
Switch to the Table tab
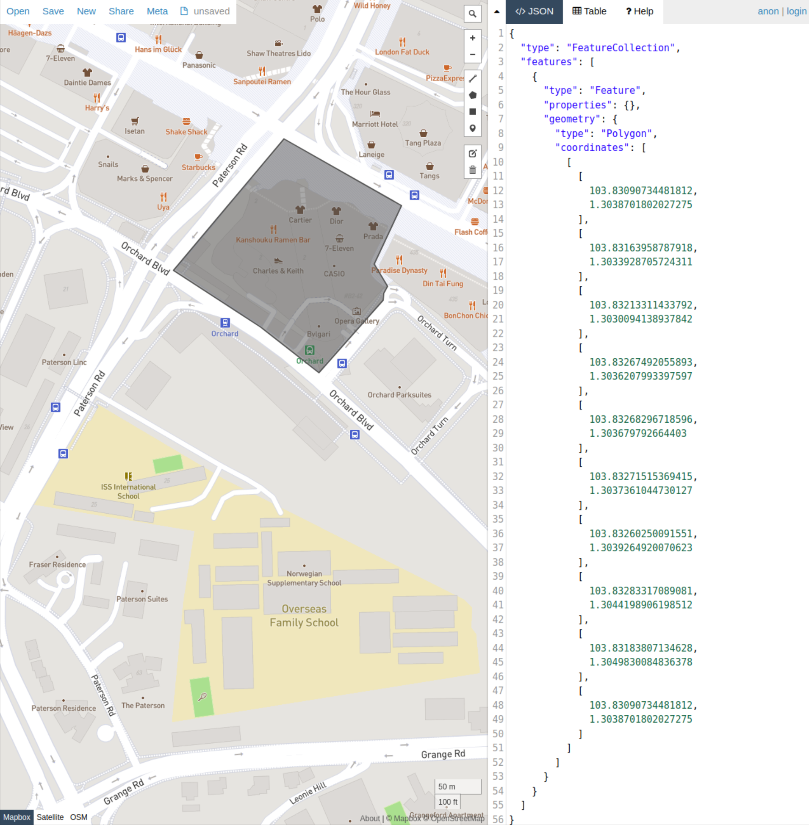point(589,11)
